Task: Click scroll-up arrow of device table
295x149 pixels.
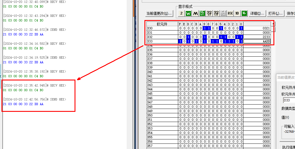Action: [273, 24]
